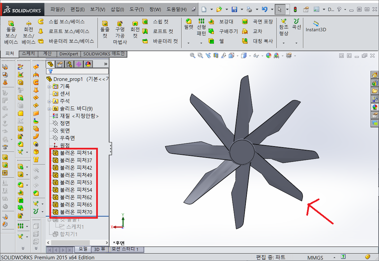Click the feature tree filter input field
This screenshot has width=379, height=261.
(77, 71)
